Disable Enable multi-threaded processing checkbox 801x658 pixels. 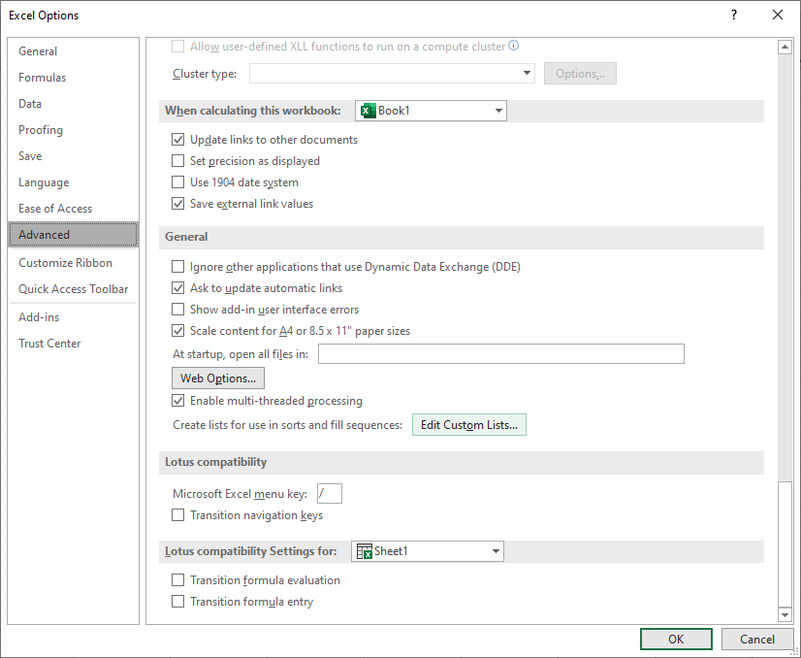[x=177, y=400]
